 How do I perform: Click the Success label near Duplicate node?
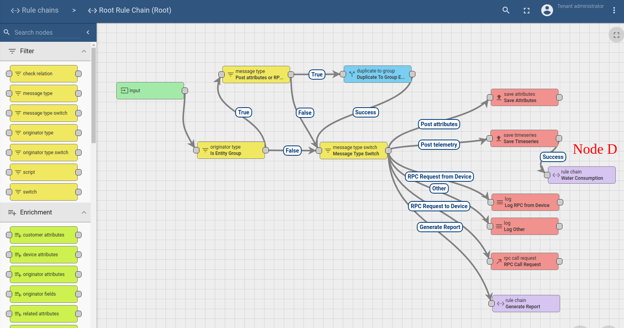[366, 112]
